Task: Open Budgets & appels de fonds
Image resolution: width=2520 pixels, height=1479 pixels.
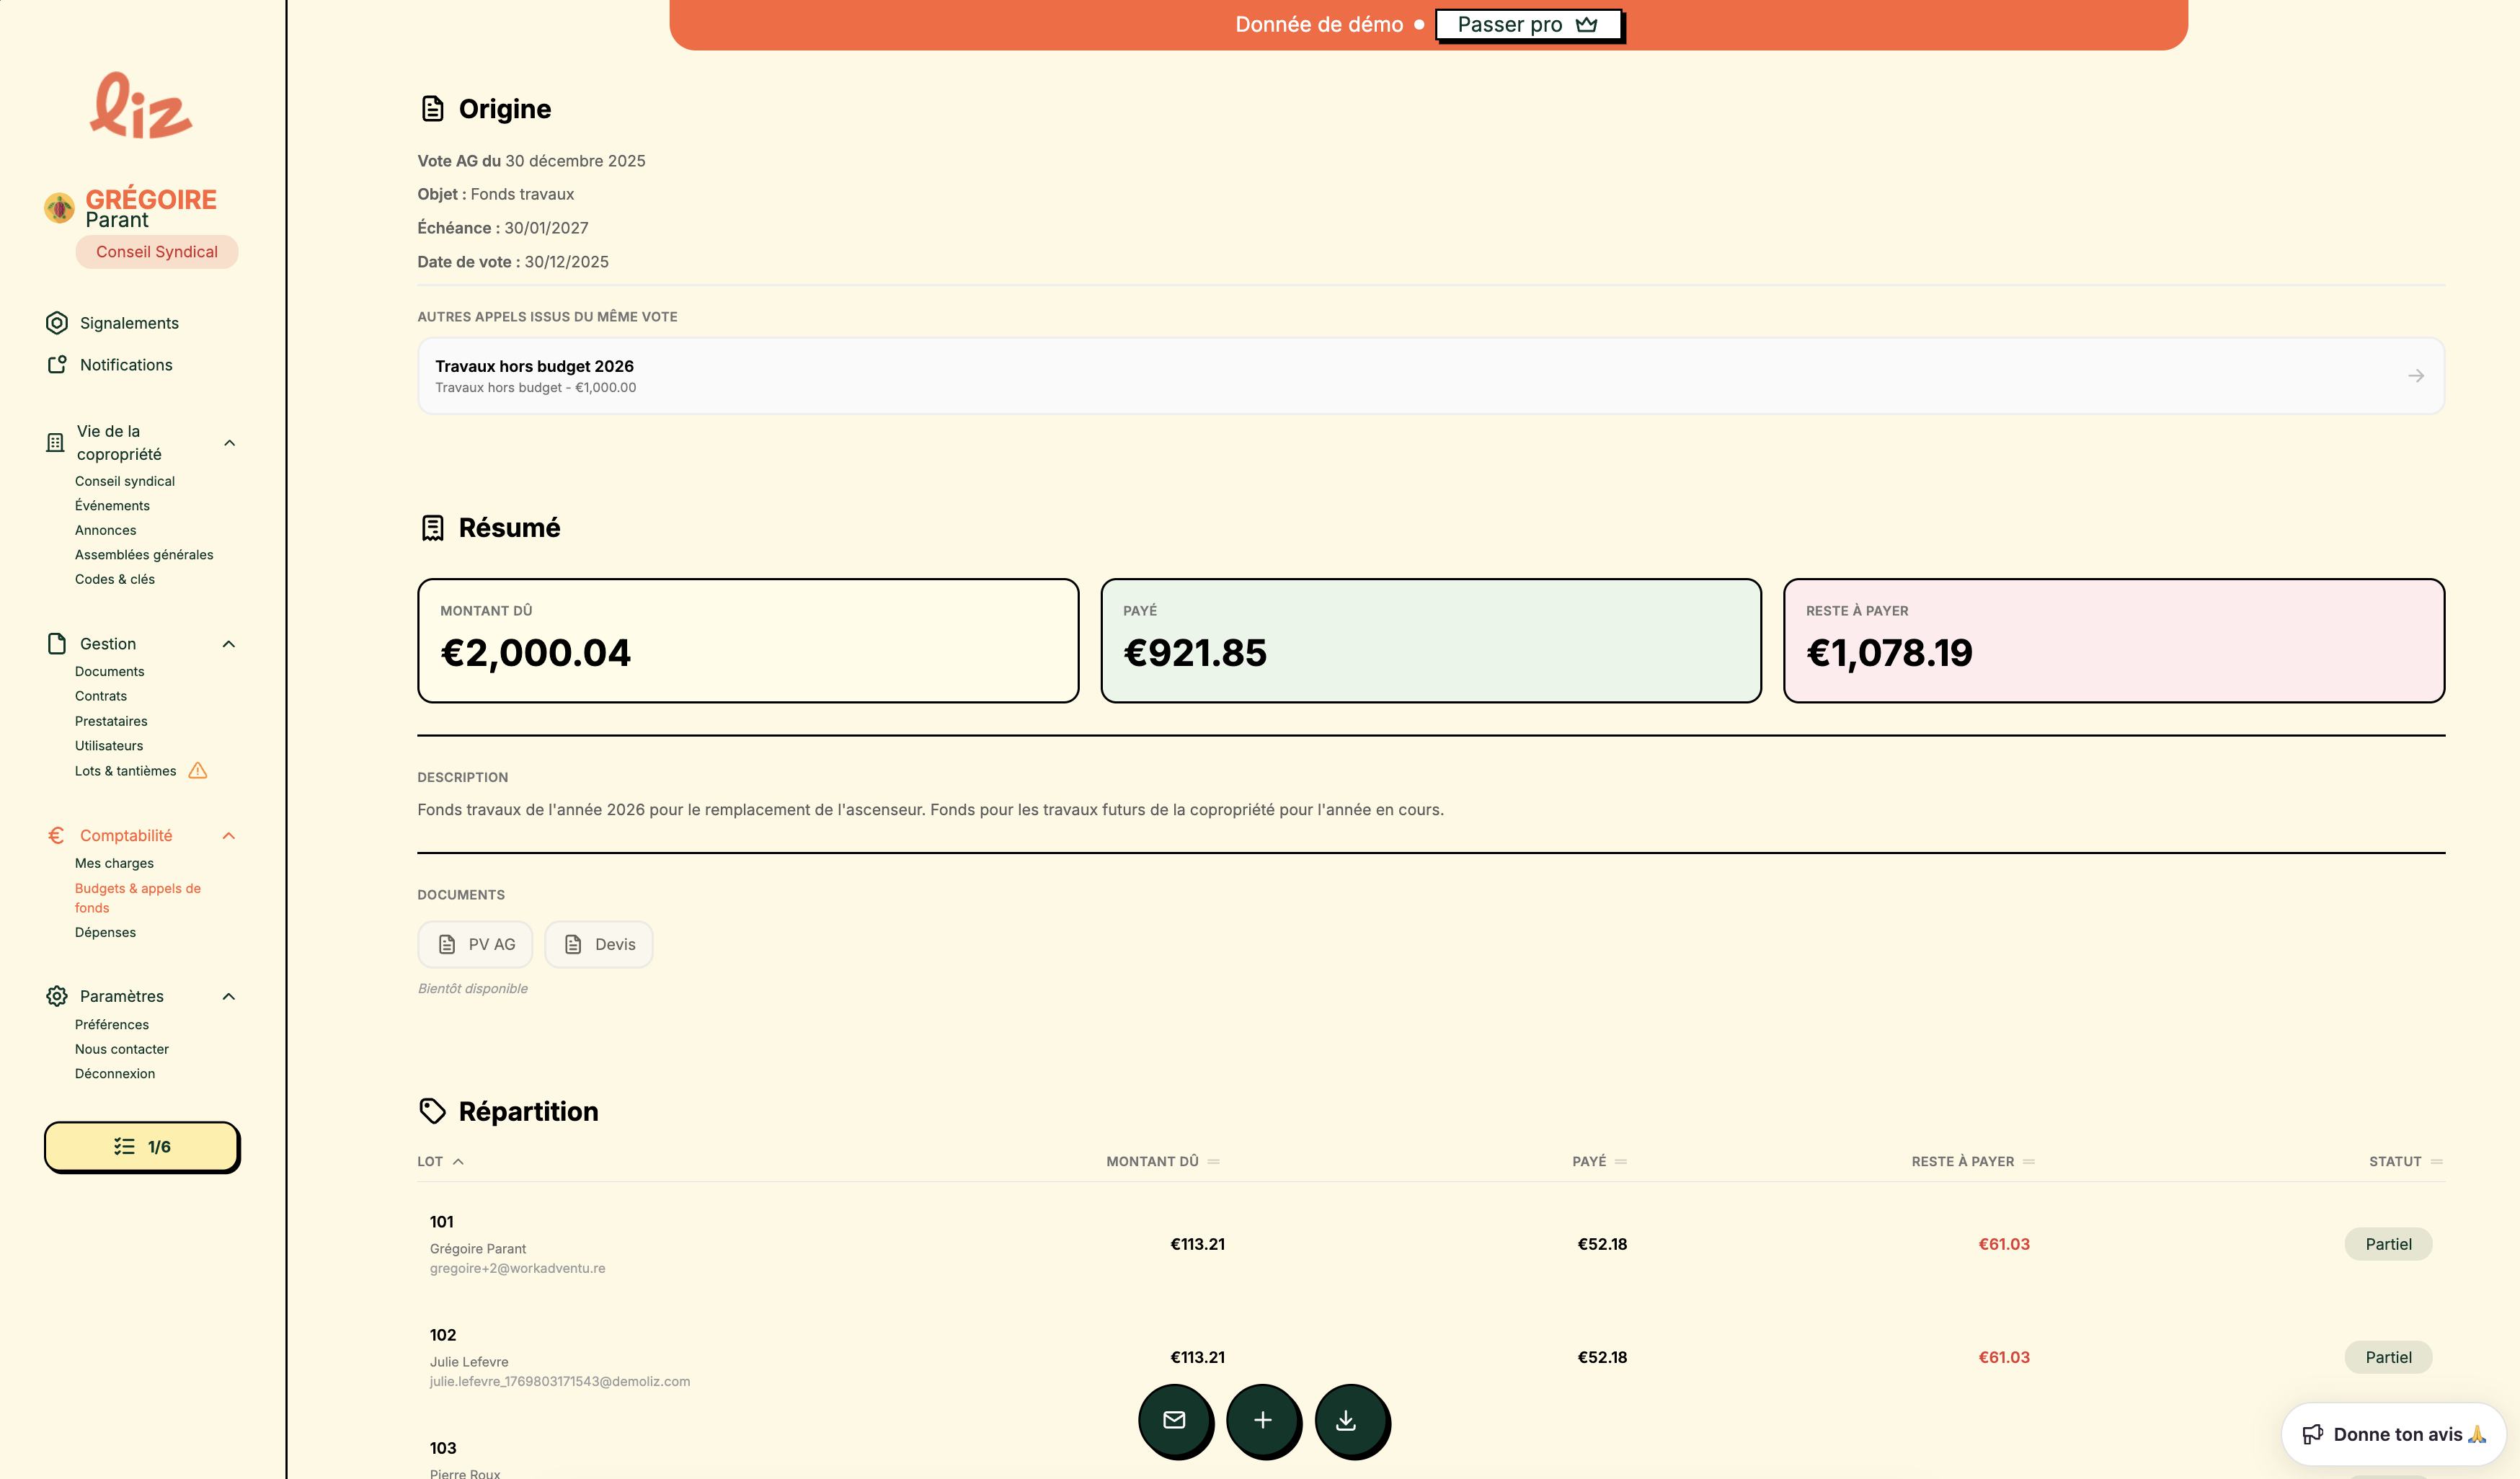Action: pos(138,898)
